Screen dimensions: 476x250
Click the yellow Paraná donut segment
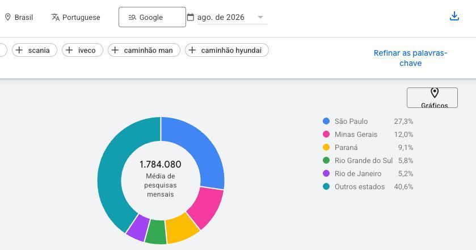click(181, 230)
